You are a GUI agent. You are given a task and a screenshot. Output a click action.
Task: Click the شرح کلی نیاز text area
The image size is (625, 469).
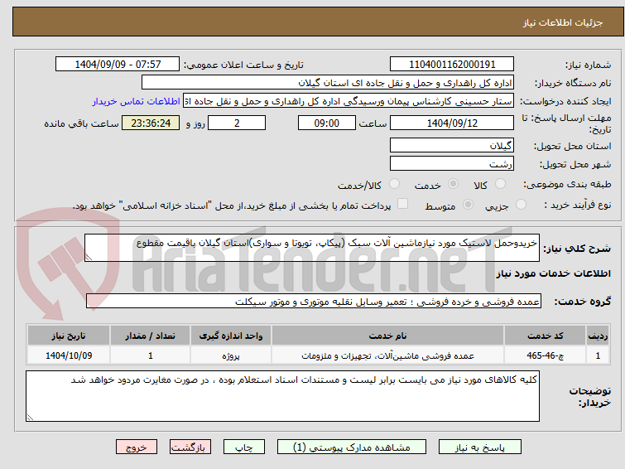[x=312, y=248]
